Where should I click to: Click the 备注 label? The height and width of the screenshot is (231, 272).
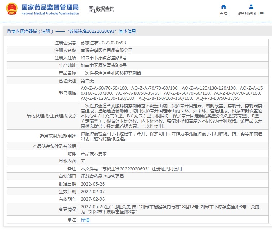click(x=72, y=169)
